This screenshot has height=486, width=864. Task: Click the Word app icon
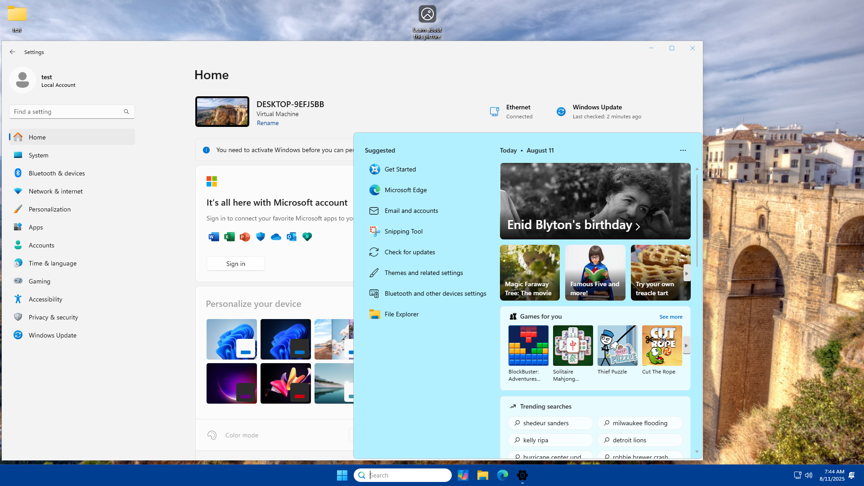coord(214,237)
